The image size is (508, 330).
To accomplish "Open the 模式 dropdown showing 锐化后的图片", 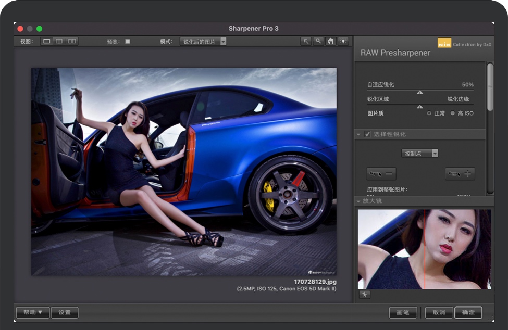I will coord(203,42).
